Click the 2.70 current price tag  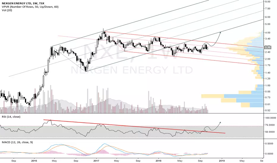tap(268, 47)
